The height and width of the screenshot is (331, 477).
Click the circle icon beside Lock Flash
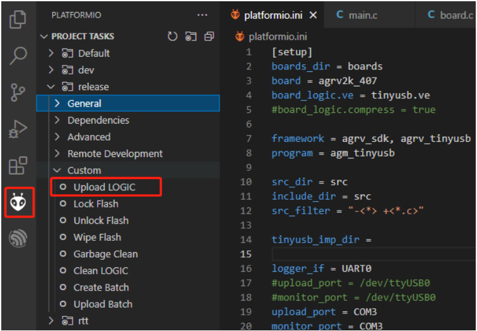tap(63, 204)
